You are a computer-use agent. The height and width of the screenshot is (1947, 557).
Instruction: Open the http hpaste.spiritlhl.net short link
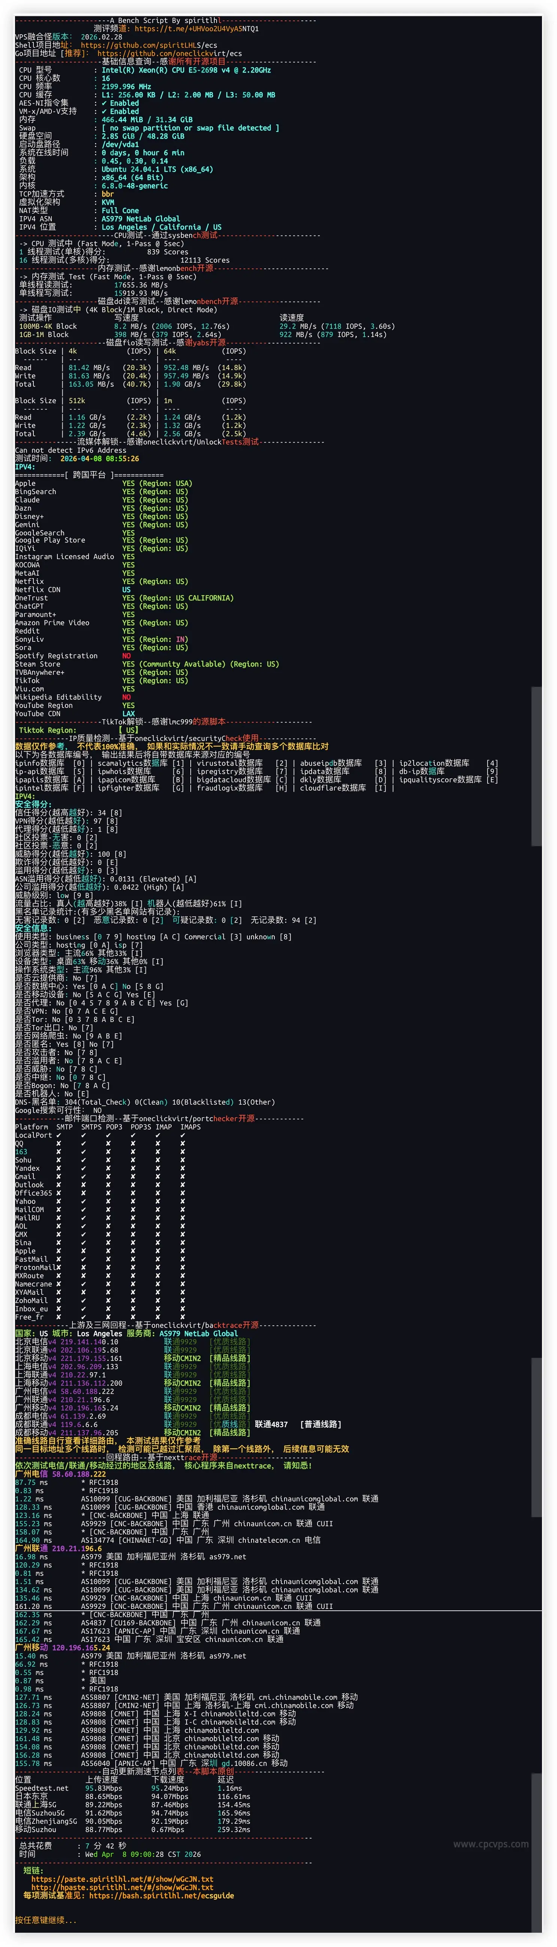pyautogui.click(x=122, y=1887)
